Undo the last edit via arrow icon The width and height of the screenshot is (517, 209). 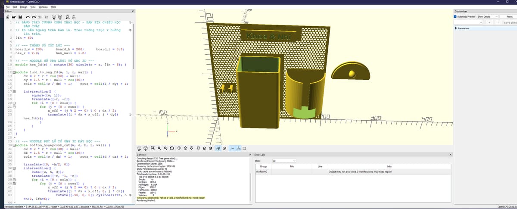[x=28, y=17]
